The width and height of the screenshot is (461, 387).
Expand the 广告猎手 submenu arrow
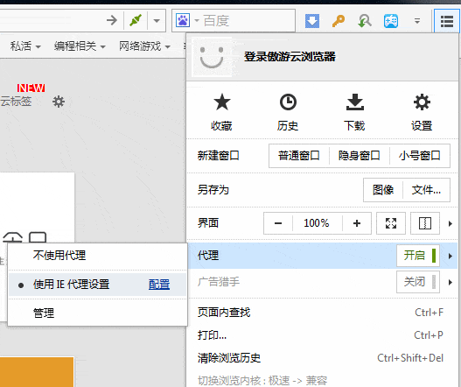[x=451, y=283]
